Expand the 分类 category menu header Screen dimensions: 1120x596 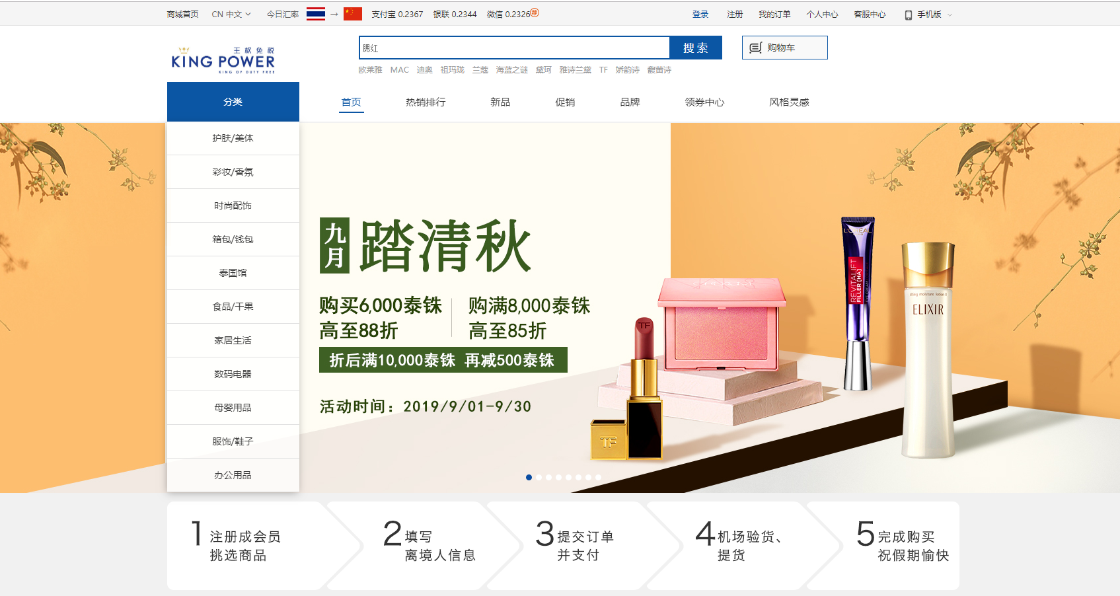tap(233, 102)
